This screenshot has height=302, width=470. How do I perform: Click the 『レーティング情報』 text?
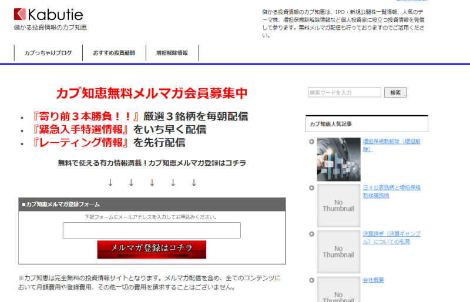79,142
